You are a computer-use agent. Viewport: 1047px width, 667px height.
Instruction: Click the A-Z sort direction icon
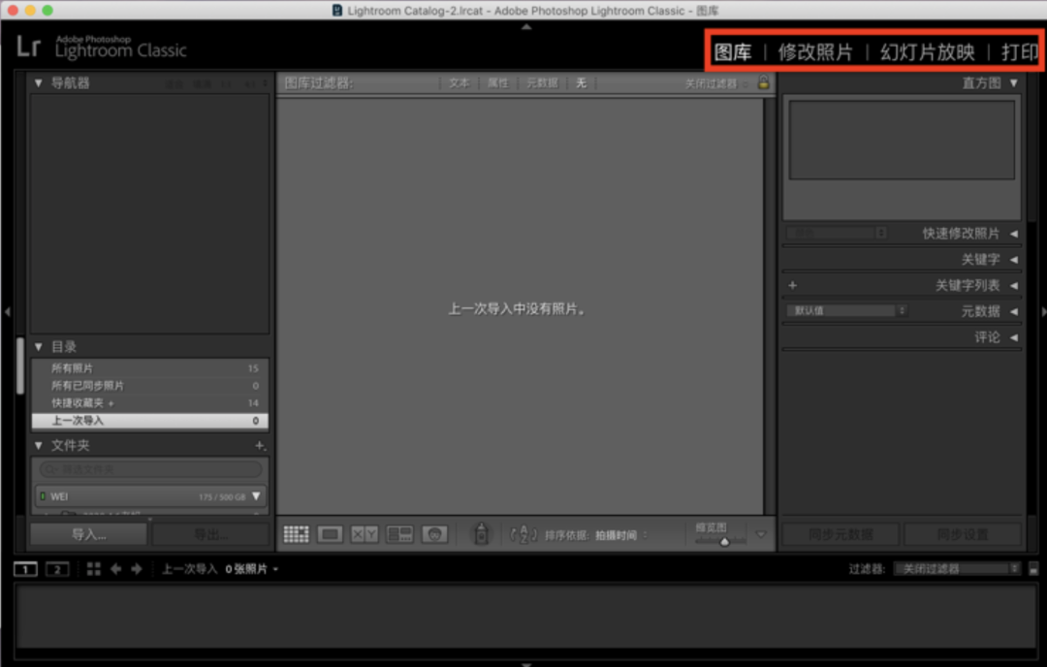click(x=523, y=534)
